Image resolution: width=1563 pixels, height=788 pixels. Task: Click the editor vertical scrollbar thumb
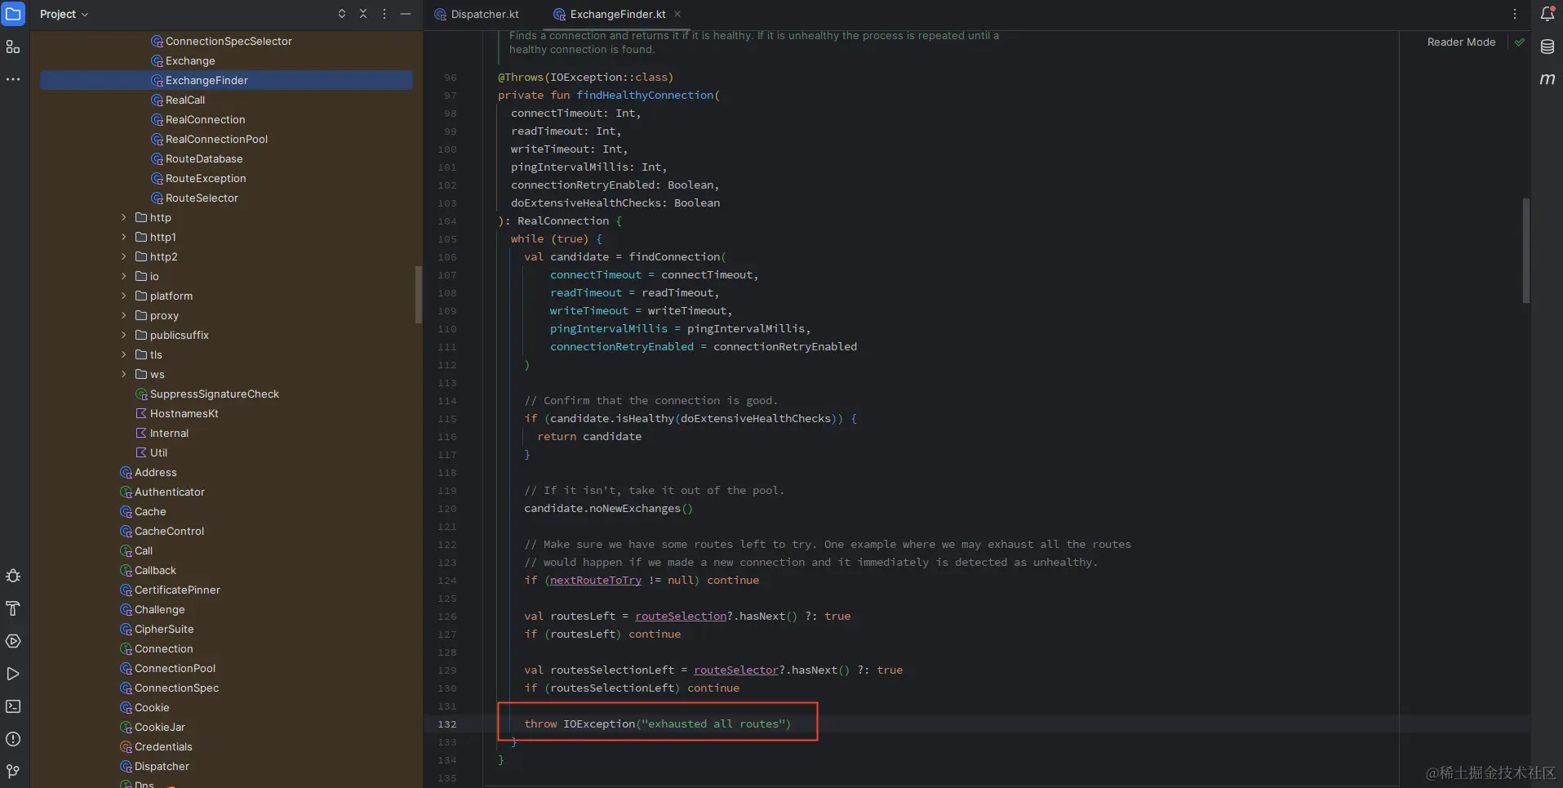tap(1525, 250)
